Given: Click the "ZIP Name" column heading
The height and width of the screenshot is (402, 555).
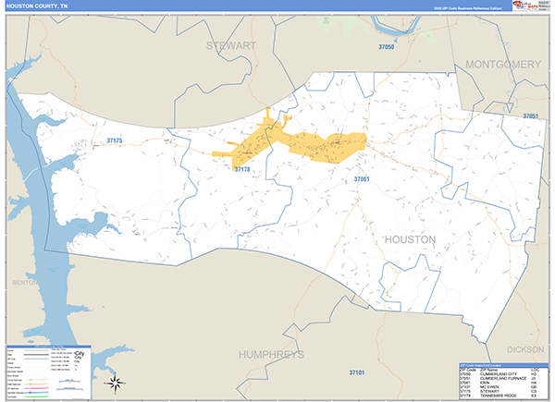Looking at the screenshot, I should (x=488, y=370).
